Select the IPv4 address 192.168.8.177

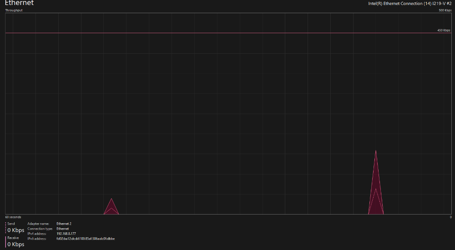click(66, 234)
